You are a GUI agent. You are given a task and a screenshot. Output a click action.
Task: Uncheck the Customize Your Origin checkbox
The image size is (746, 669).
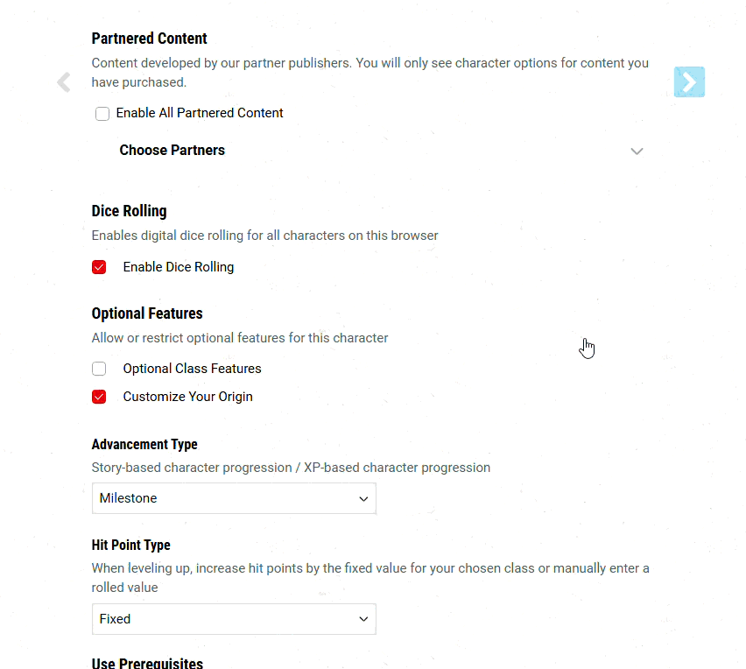point(99,397)
